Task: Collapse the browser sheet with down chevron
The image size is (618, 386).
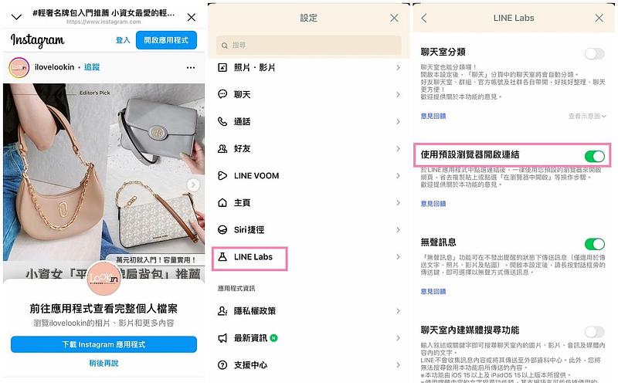Action: (x=16, y=17)
